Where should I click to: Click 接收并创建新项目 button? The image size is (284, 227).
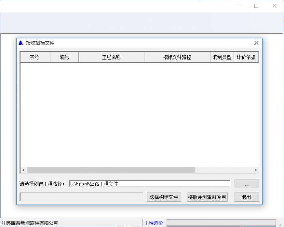click(207, 197)
